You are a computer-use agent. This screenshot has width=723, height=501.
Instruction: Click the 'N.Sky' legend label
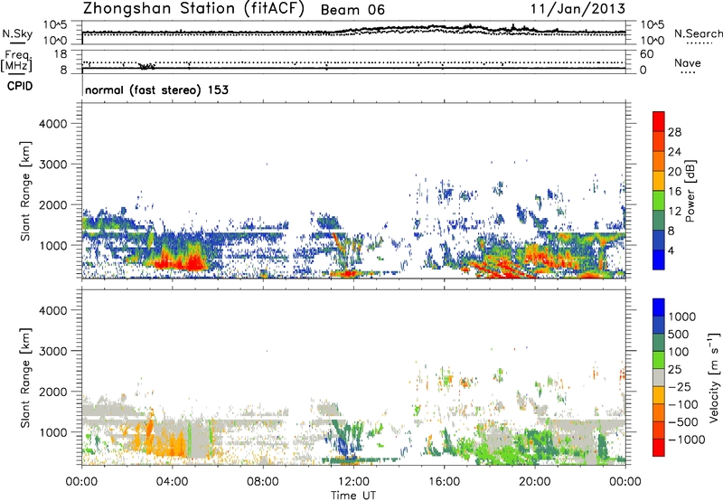coord(17,33)
